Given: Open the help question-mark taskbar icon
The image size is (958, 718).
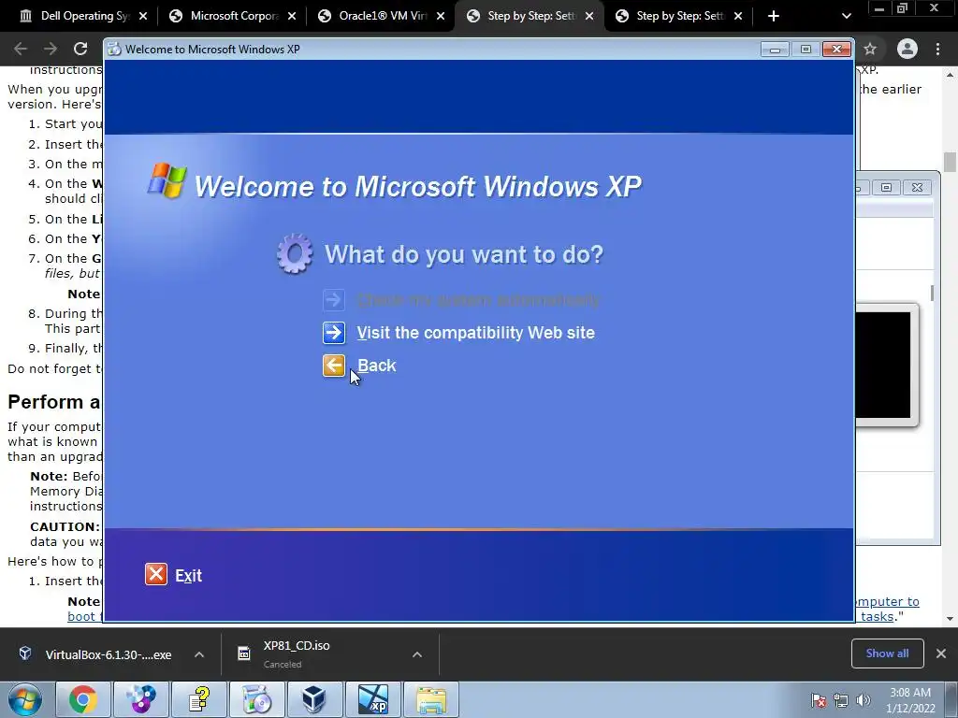Looking at the screenshot, I should tap(198, 699).
